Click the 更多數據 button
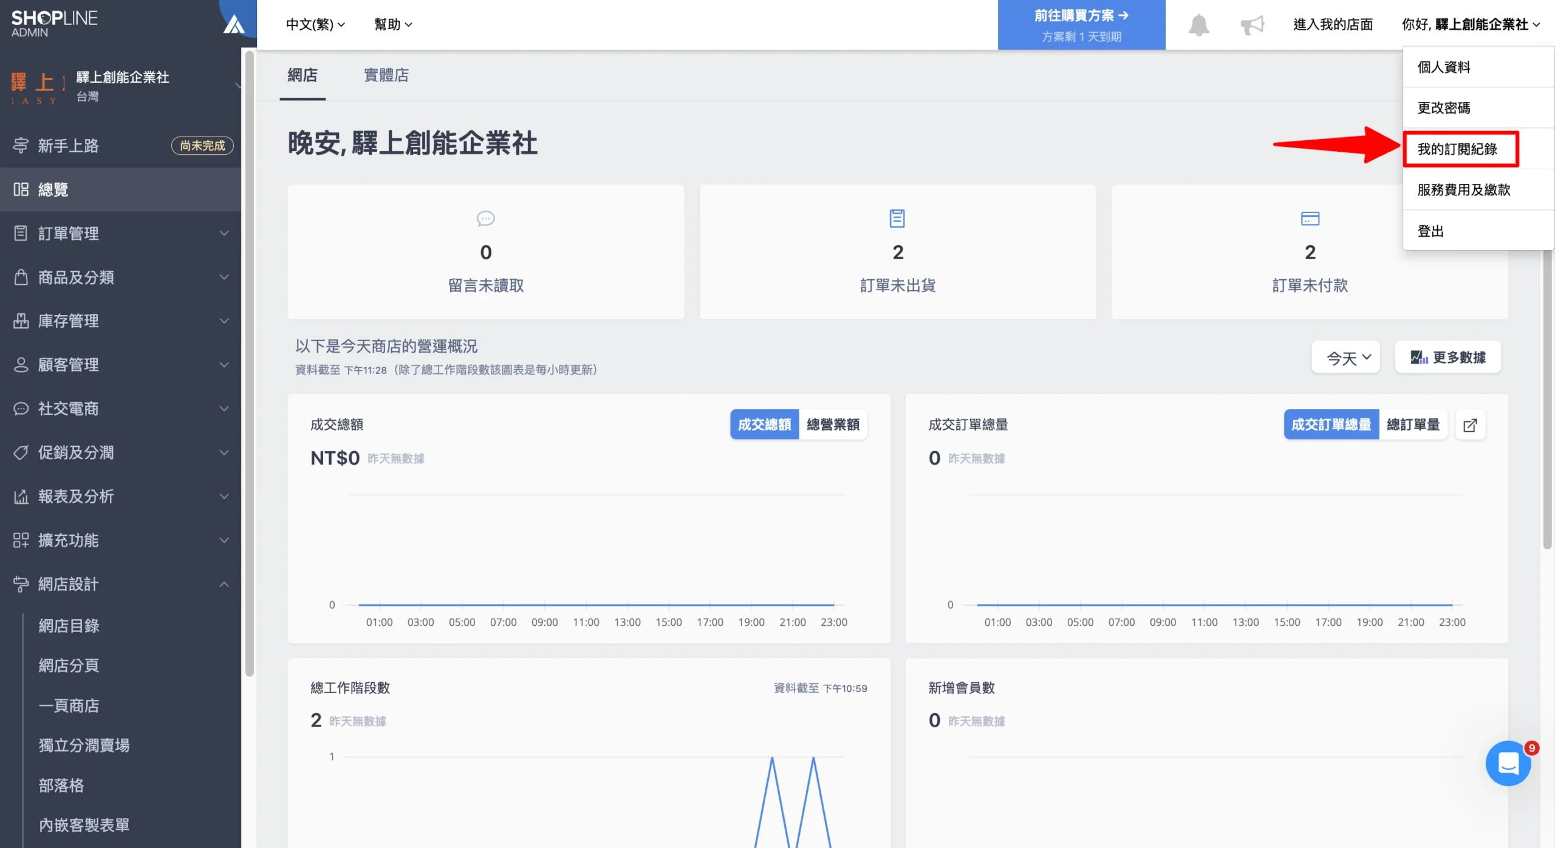Screen dimensions: 1555x848 (1447, 358)
